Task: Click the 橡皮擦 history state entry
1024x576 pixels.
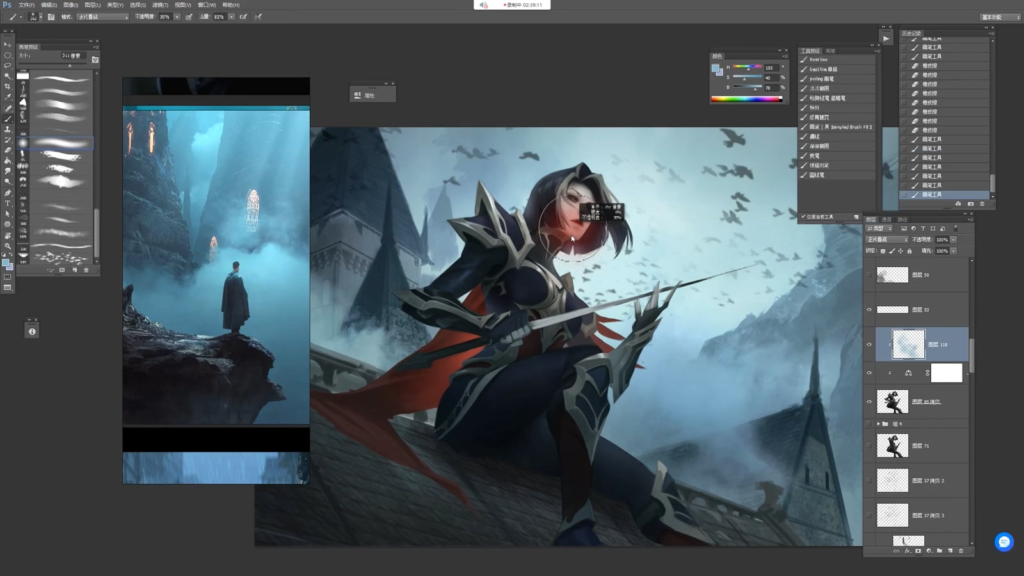Action: 929,66
